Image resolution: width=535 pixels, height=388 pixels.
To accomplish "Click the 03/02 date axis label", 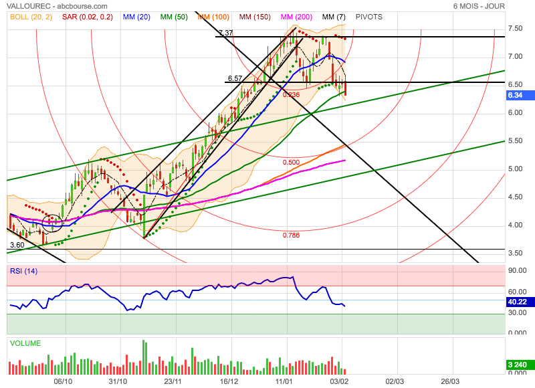I will (x=339, y=381).
